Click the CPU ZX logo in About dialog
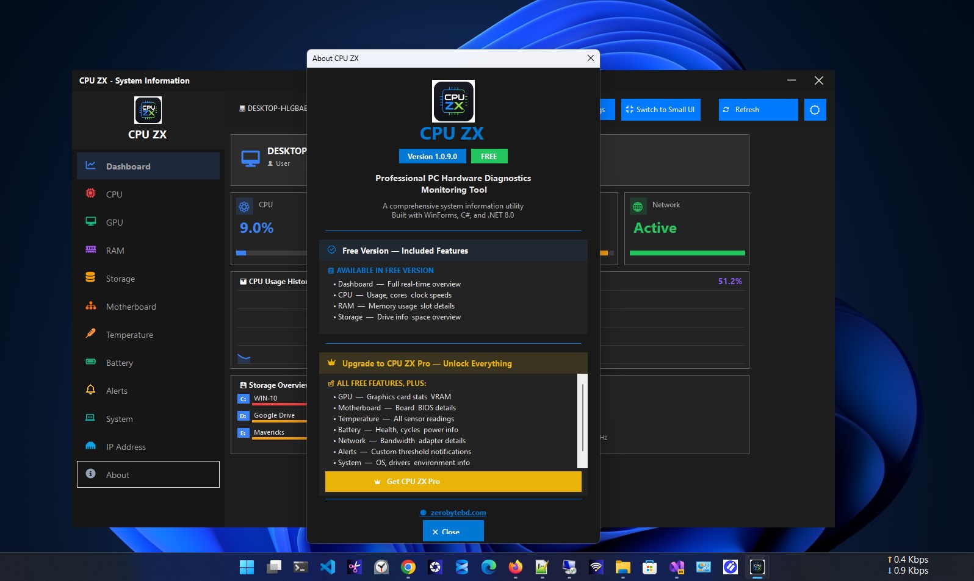 point(453,101)
